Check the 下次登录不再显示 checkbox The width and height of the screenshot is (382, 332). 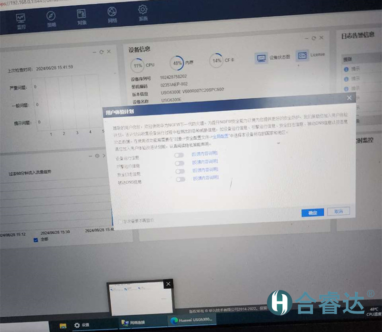click(x=120, y=221)
